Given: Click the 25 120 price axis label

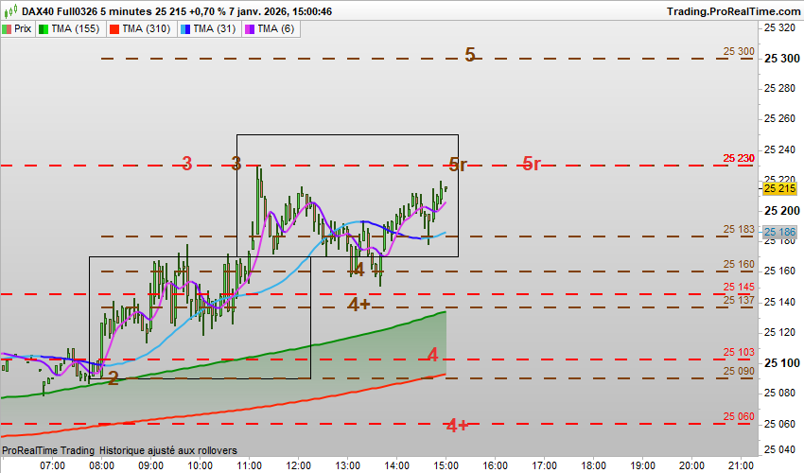Looking at the screenshot, I should tap(779, 332).
